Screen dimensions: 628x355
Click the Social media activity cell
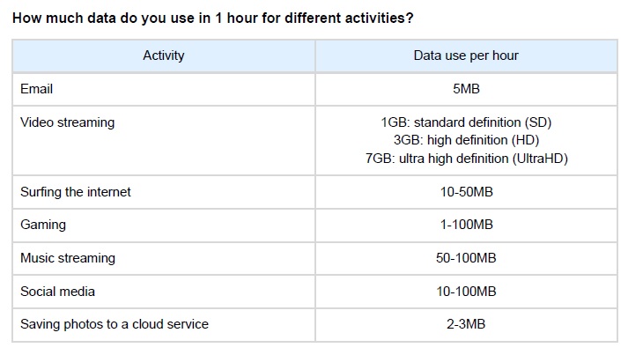tap(58, 291)
